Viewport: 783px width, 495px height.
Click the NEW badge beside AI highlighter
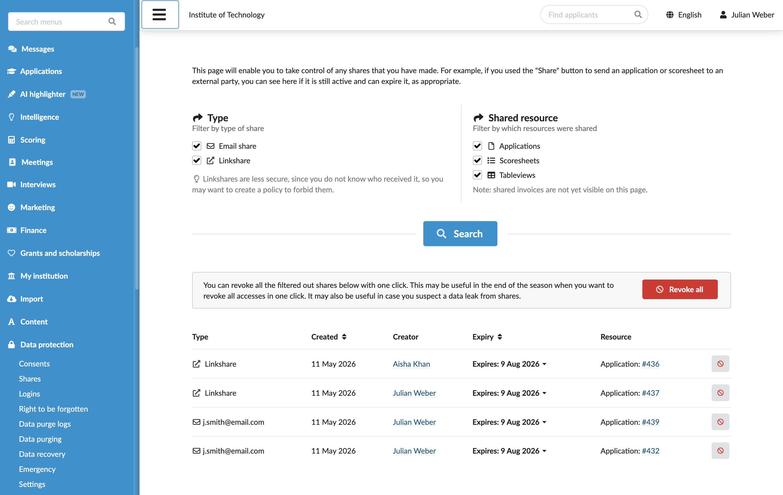[78, 94]
